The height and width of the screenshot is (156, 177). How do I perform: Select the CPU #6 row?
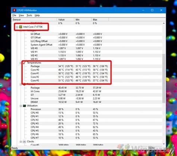[87, 134]
